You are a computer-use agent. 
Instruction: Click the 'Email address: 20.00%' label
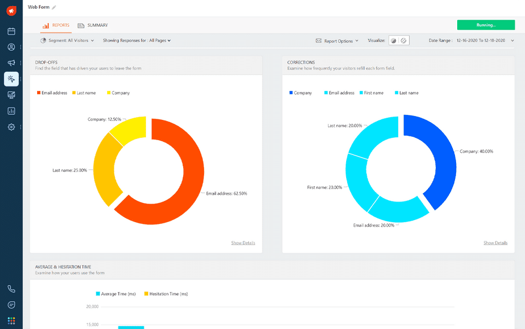(x=374, y=225)
